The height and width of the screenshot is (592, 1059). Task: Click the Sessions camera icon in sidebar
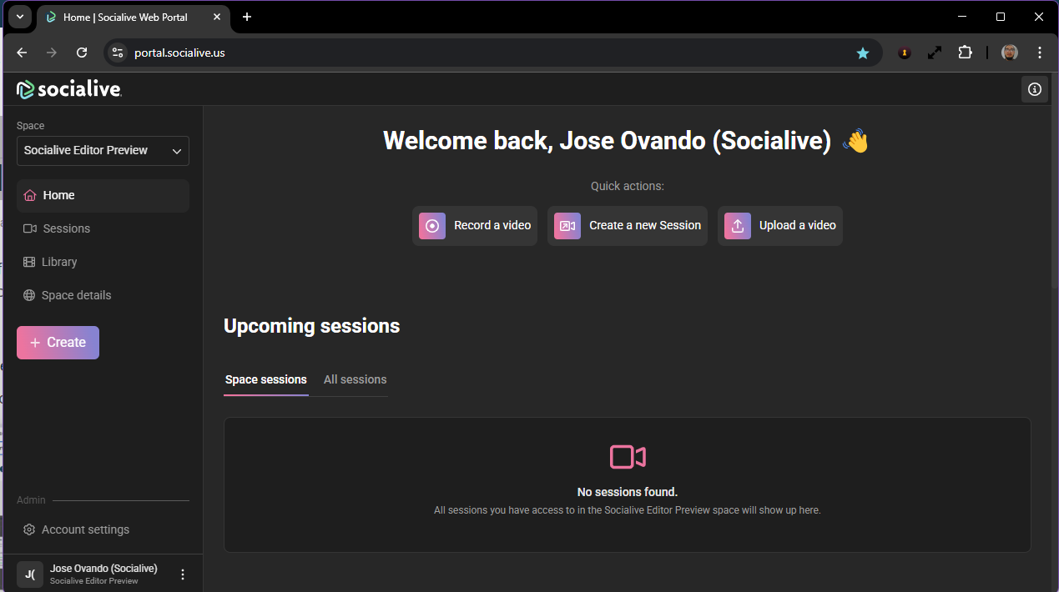30,228
